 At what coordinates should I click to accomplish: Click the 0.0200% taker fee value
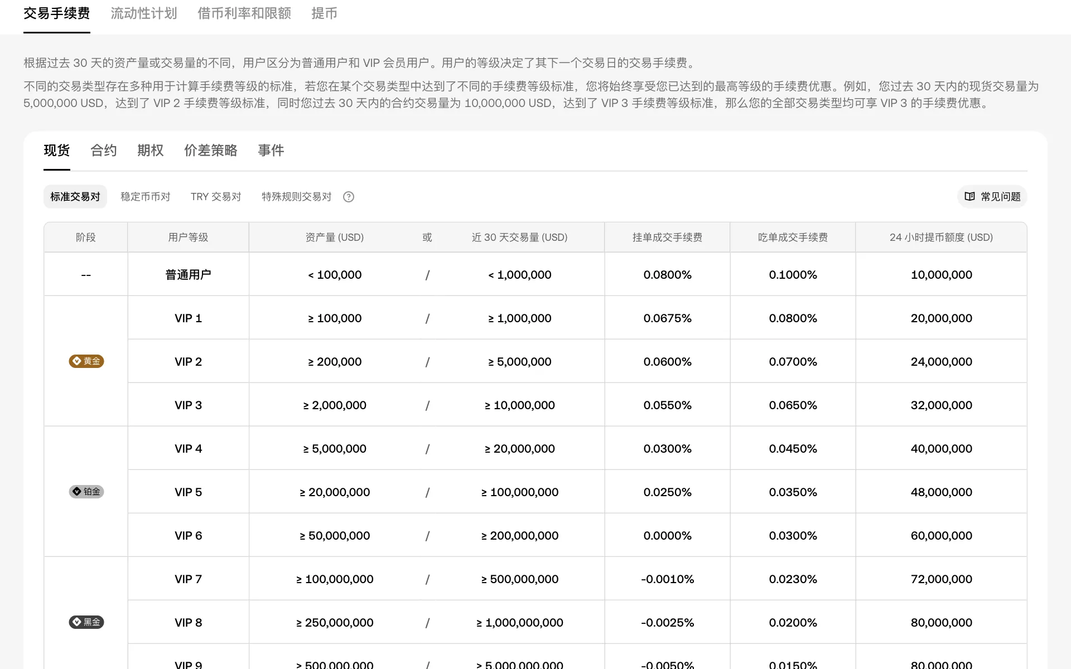(793, 623)
